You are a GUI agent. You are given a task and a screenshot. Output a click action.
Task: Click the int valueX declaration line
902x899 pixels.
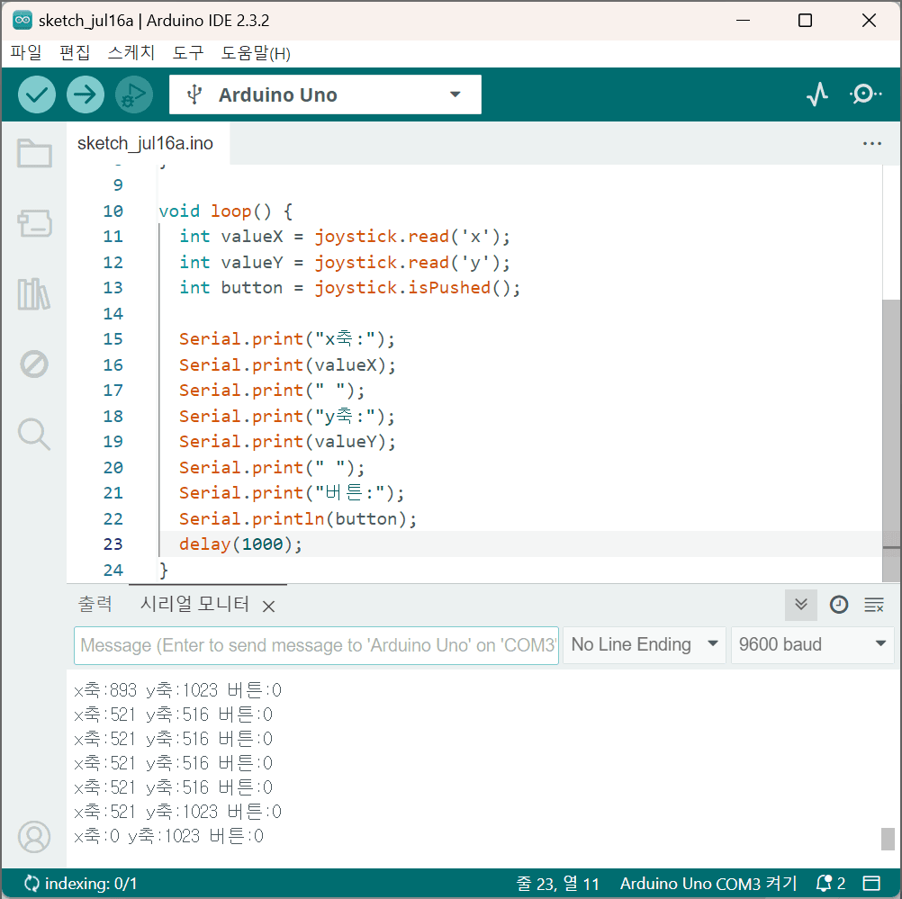coord(345,237)
